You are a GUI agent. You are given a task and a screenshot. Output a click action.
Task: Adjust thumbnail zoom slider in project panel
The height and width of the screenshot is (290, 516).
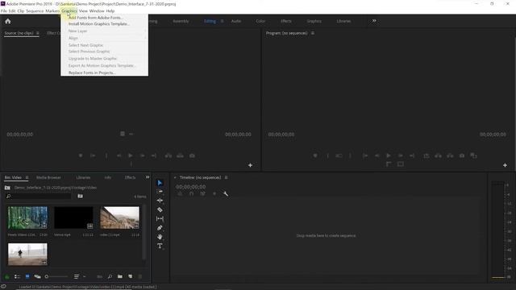[56, 276]
